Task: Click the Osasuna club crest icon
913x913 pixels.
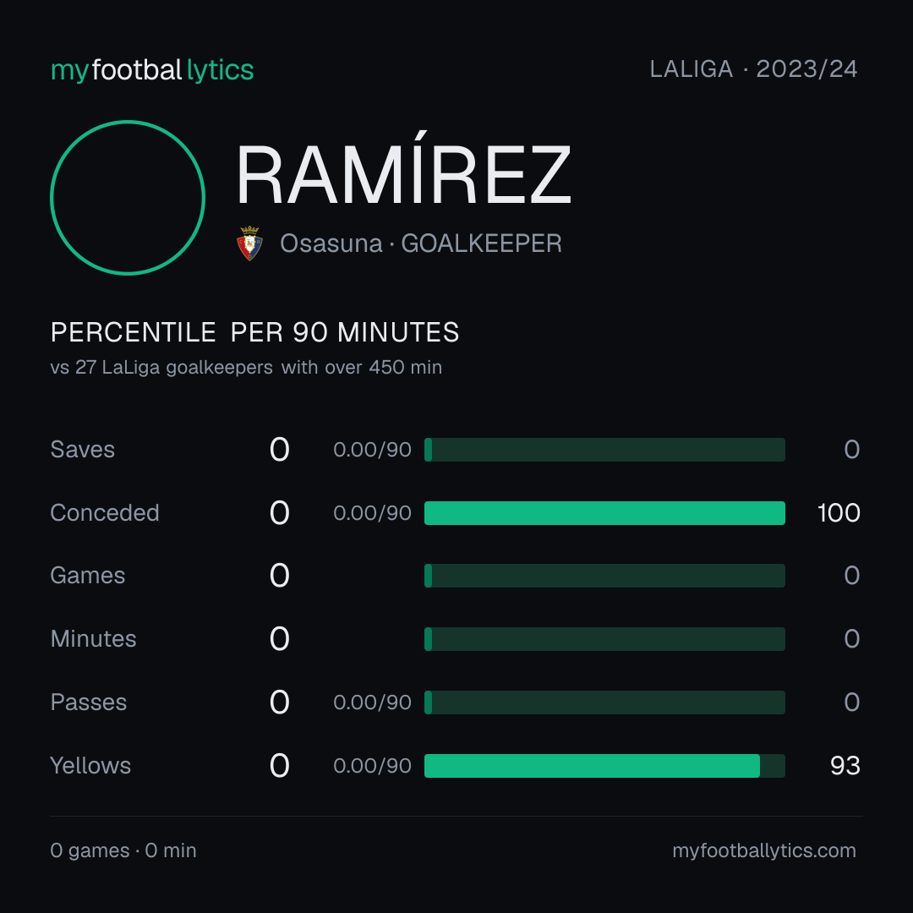Action: pos(249,243)
